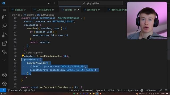
Task: Click GoogleProvider on line 32
Action: (x=37, y=63)
